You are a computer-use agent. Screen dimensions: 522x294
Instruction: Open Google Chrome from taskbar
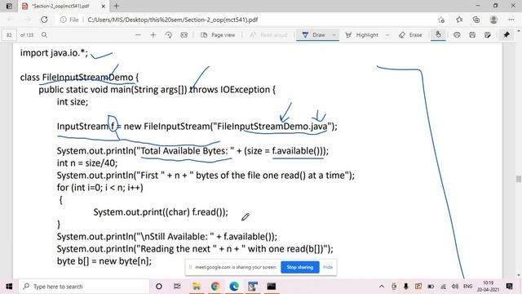[x=215, y=287]
